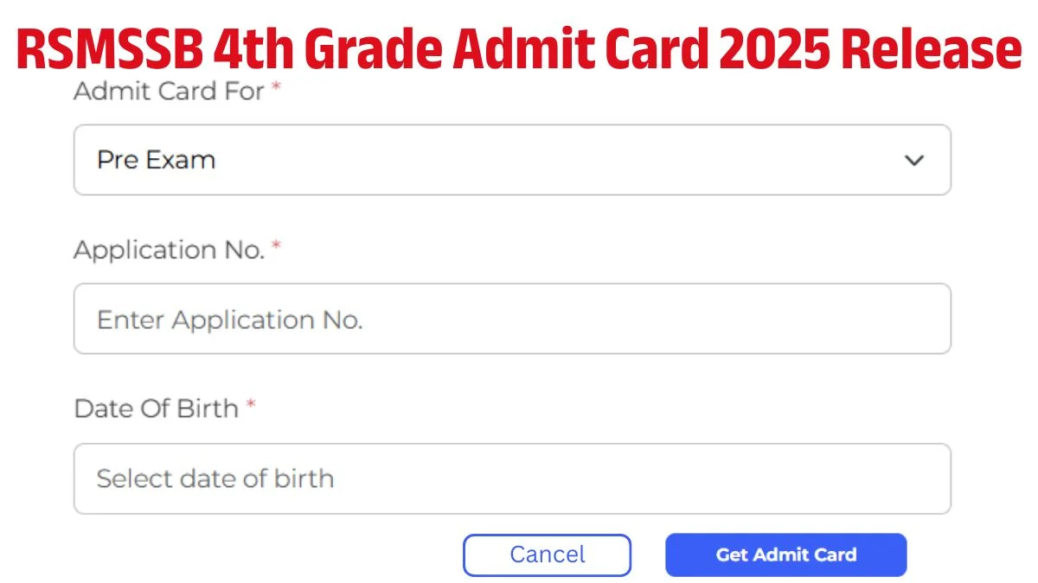Submit form via Get Admit Card

[x=785, y=554]
